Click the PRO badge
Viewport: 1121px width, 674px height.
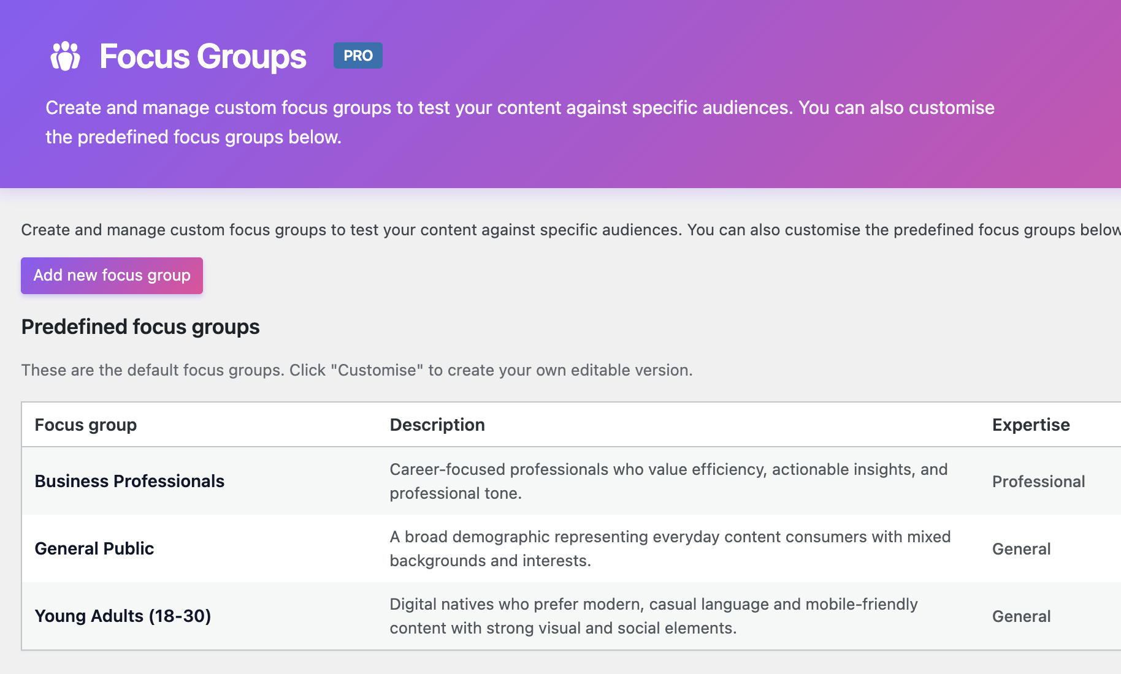358,56
